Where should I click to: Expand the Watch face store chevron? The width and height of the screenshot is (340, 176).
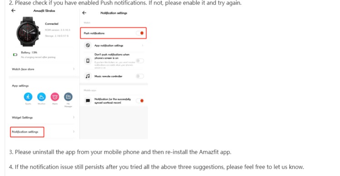pos(74,69)
